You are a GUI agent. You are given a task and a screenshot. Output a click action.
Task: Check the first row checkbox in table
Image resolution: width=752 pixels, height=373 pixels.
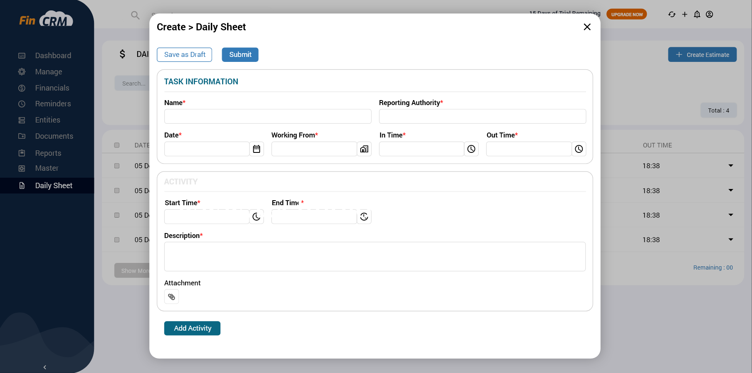(117, 166)
